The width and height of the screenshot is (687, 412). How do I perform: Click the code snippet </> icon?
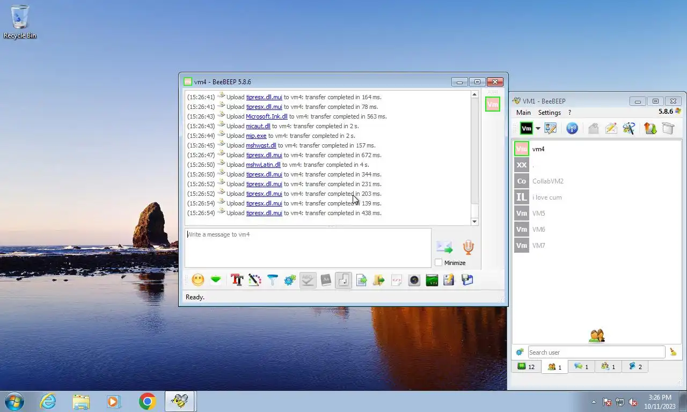pyautogui.click(x=397, y=280)
